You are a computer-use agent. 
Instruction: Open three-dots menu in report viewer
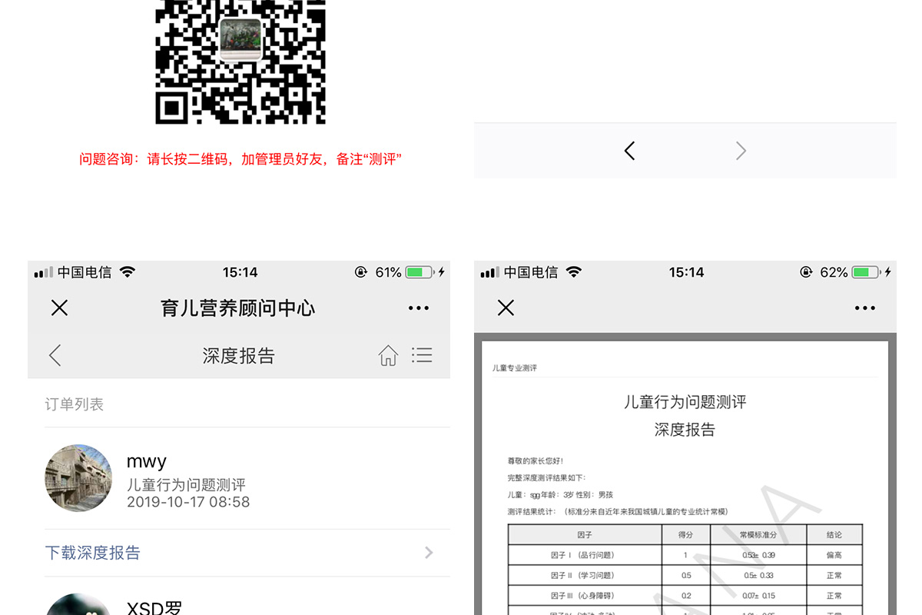865,308
